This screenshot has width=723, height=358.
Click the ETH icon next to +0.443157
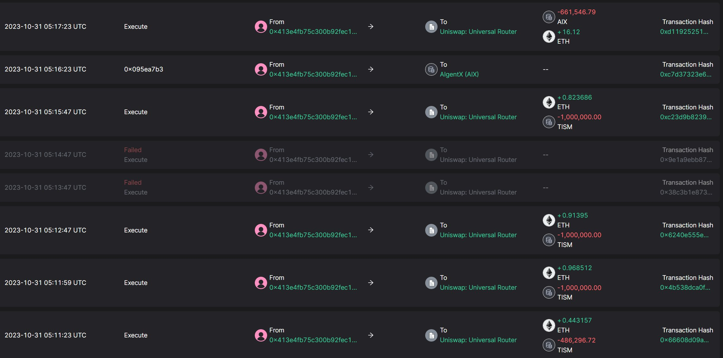click(x=549, y=325)
